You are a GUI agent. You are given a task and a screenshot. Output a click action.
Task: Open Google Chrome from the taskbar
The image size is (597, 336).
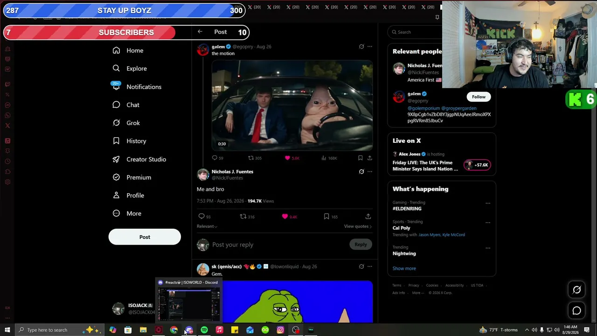[x=174, y=330]
